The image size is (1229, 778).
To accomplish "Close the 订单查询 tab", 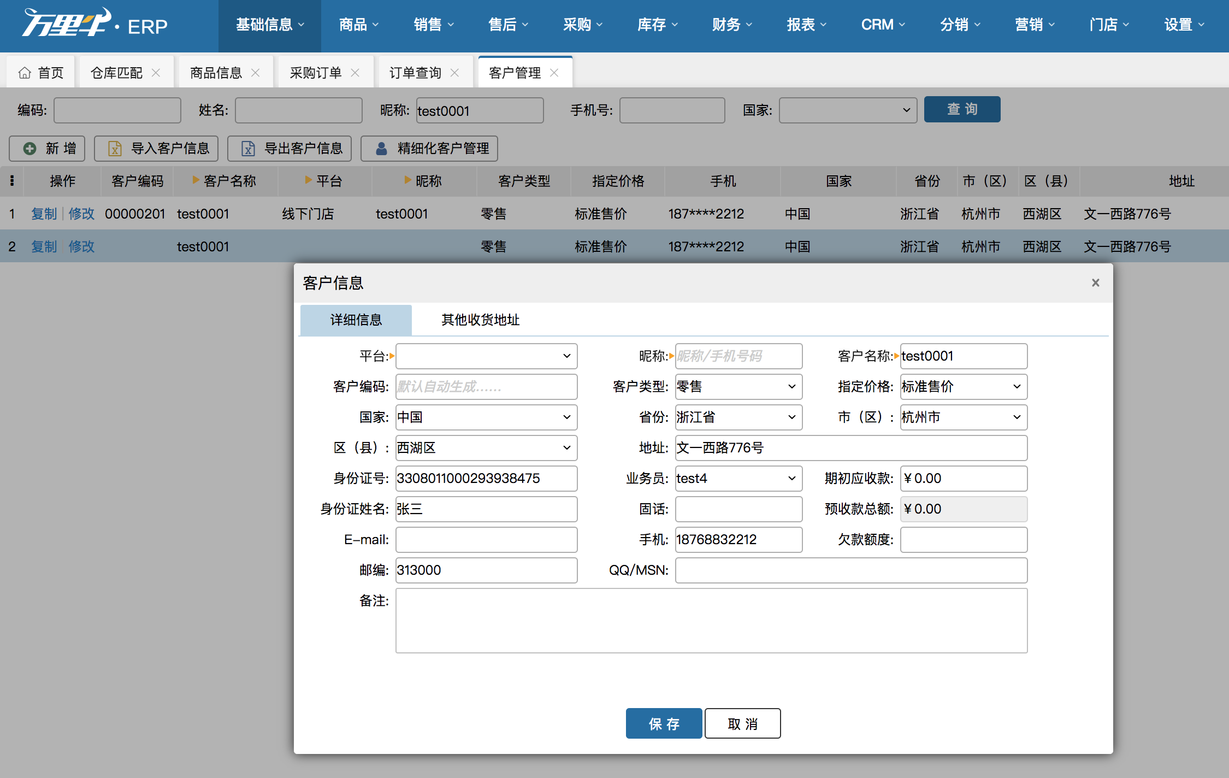I will (x=454, y=73).
